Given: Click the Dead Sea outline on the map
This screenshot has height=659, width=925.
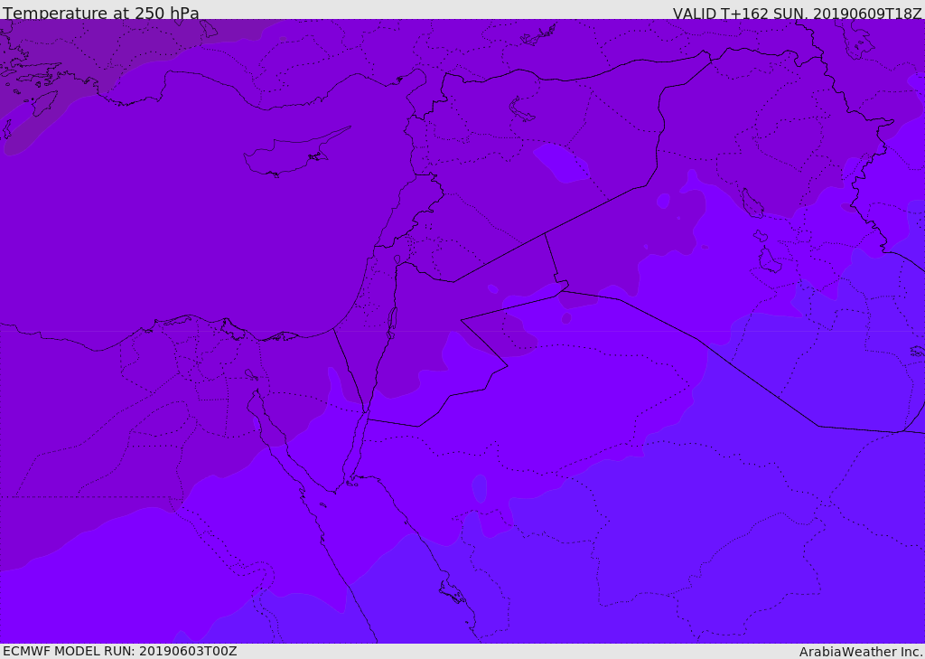Looking at the screenshot, I should click(x=392, y=320).
